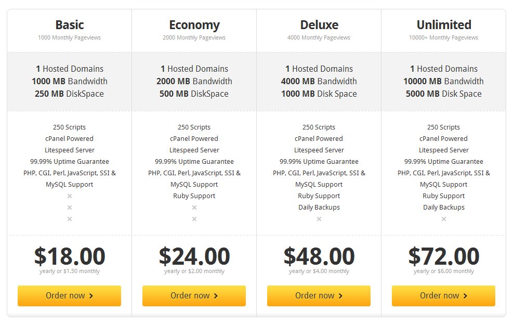Image resolution: width=514 pixels, height=324 pixels.
Task: Click the $18.00 price text
Action: 70,256
